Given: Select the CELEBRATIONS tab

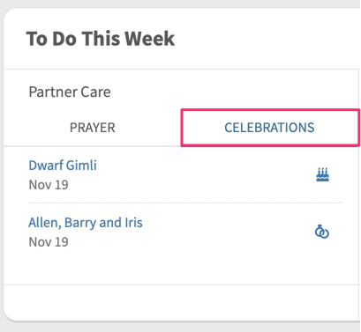Looking at the screenshot, I should coord(269,128).
